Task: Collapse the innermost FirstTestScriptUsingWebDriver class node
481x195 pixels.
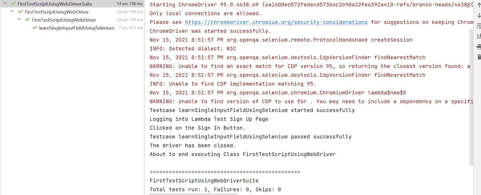Action: point(19,19)
